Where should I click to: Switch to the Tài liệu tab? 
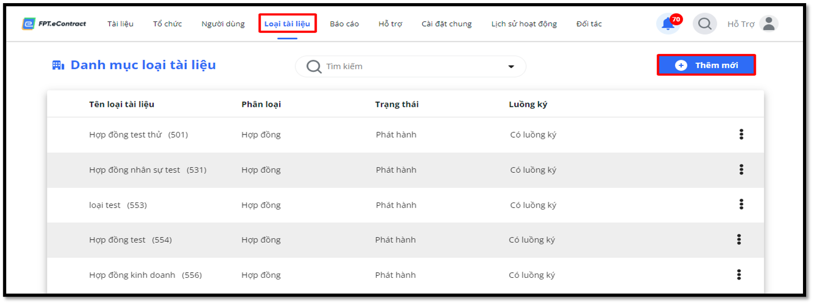point(121,24)
